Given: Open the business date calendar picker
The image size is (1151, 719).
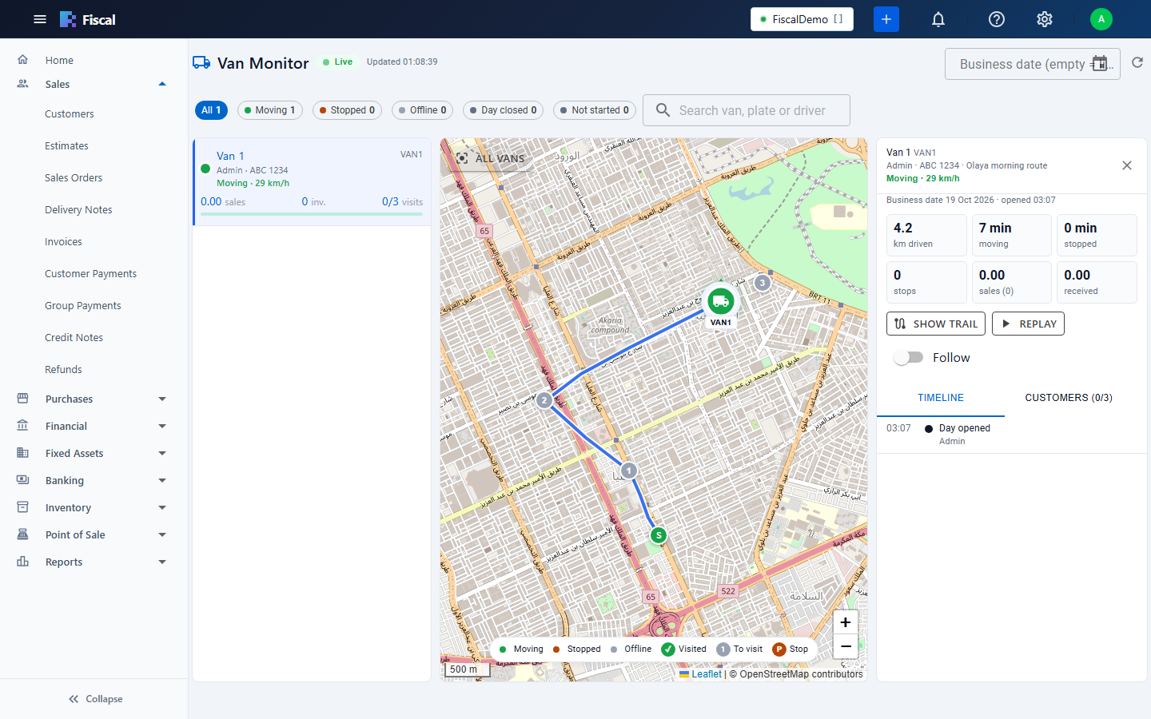Looking at the screenshot, I should [x=1100, y=64].
